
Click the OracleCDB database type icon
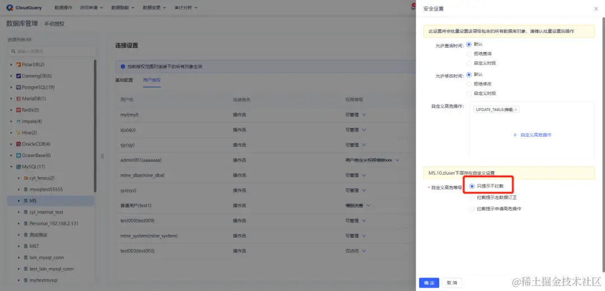18,144
